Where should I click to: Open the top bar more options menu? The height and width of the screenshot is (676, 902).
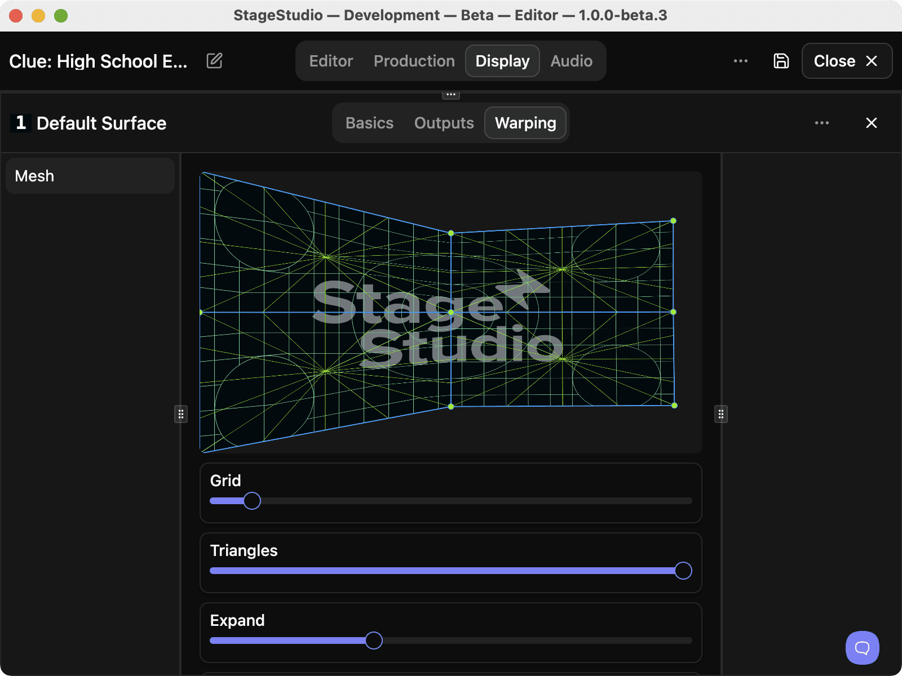pyautogui.click(x=741, y=61)
